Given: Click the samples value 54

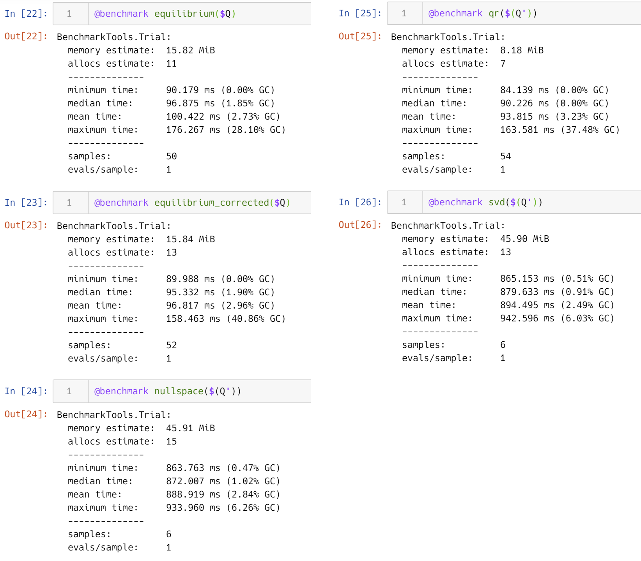Looking at the screenshot, I should 506,156.
